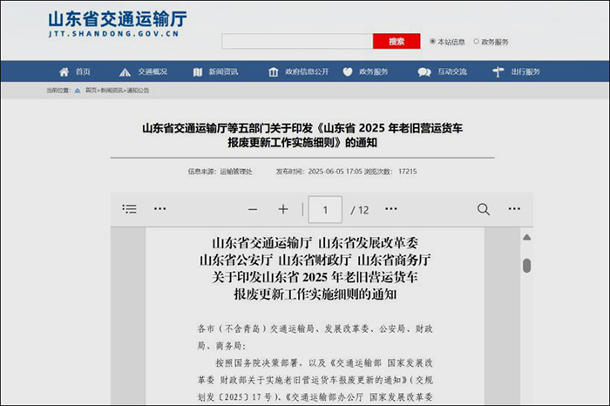
Task: Open the 互动交流 menu item
Action: [452, 71]
